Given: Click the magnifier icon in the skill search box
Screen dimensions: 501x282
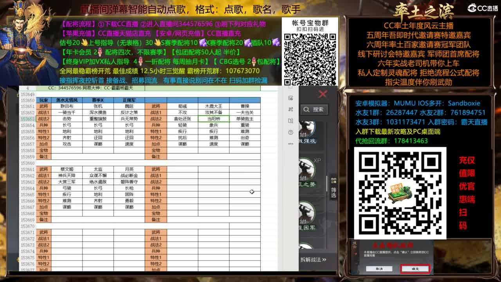Looking at the screenshot, I should tap(306, 110).
